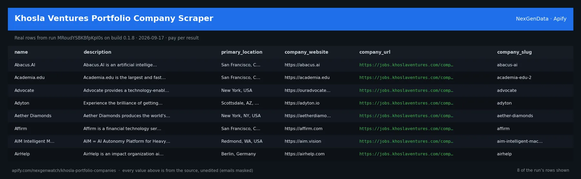
Task: Click the New York, USA location in Advocate row
Action: (237, 90)
